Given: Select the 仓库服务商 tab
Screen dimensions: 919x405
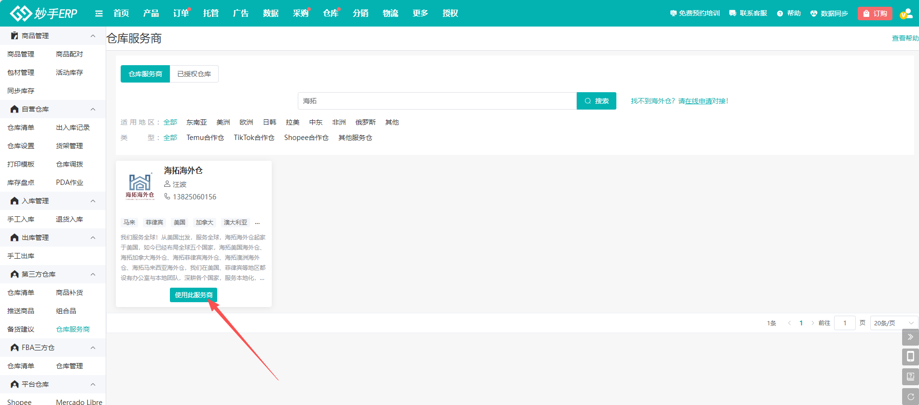Looking at the screenshot, I should click(145, 74).
